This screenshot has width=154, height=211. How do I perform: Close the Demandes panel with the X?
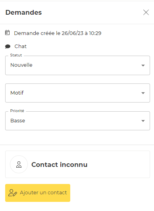click(146, 12)
